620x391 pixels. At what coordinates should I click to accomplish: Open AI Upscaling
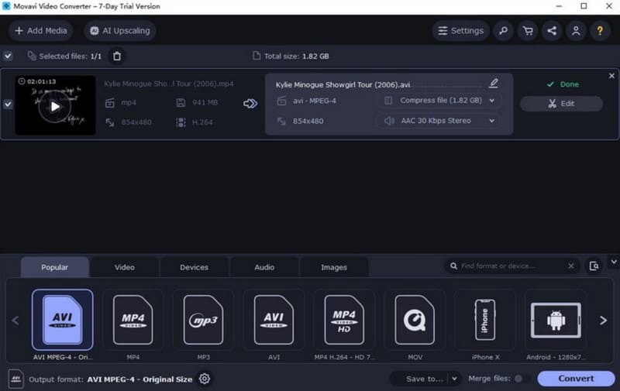[x=120, y=31]
